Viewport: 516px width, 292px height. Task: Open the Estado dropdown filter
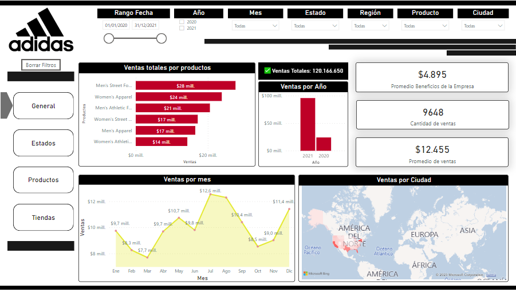[315, 26]
